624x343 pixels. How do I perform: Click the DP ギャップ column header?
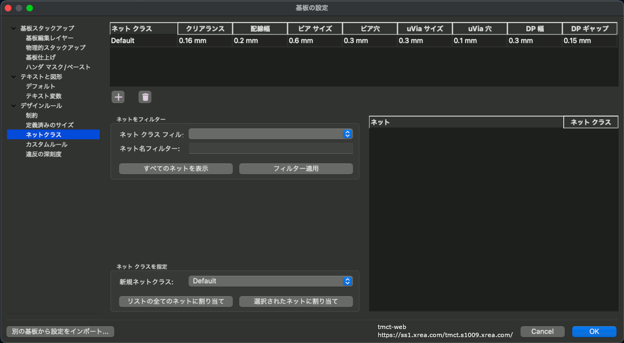tap(590, 28)
